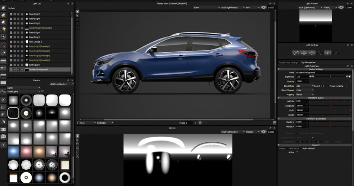This screenshot has width=354, height=186.
Task: Click the refresh icon next to pause
Action: tap(200, 123)
